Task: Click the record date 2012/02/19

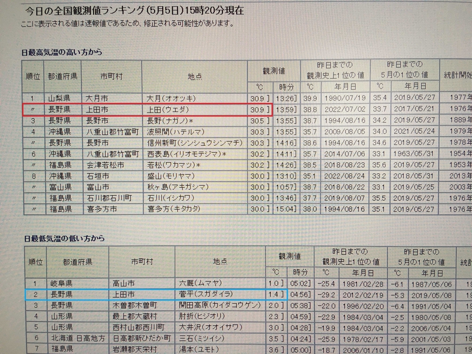Action: [362, 294]
